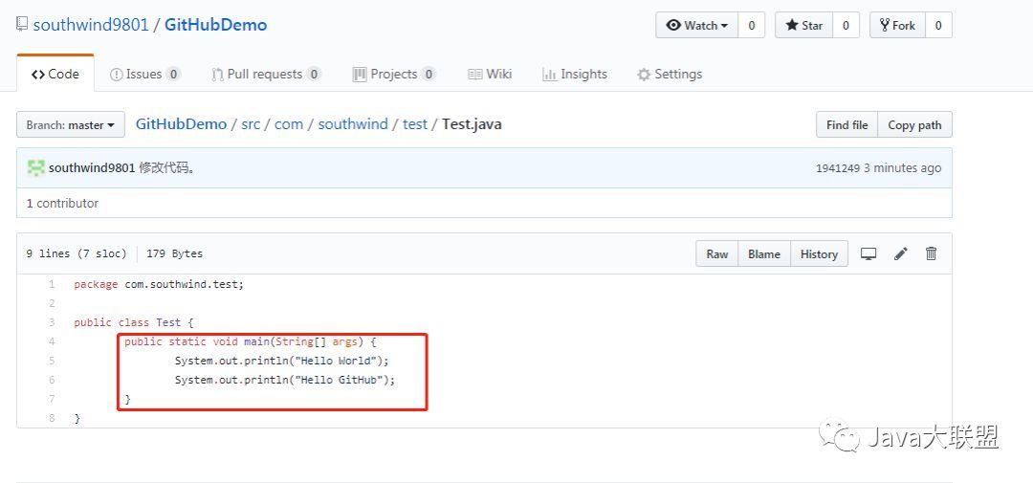Click the 179 Bytes file size text

tap(175, 253)
